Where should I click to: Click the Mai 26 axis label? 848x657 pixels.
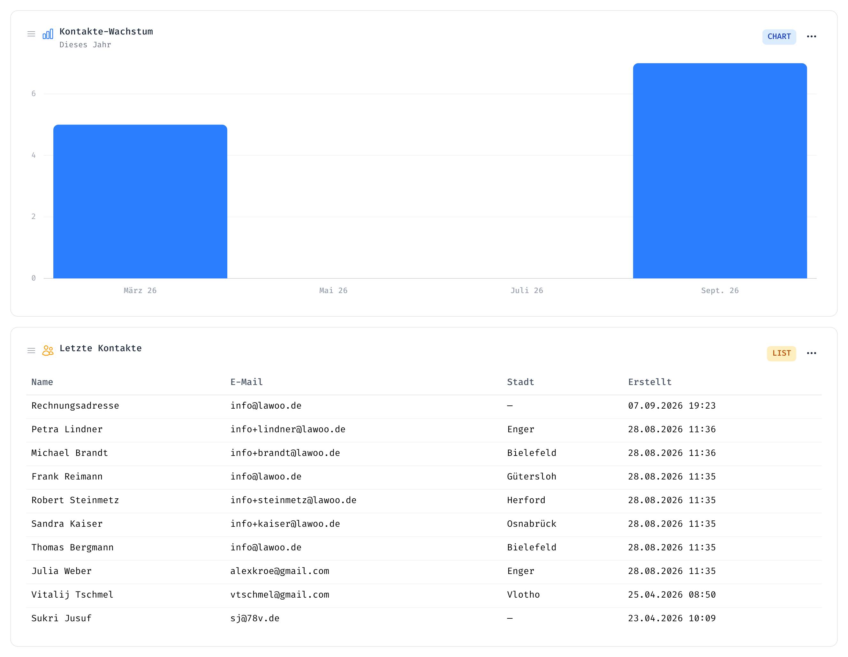333,291
